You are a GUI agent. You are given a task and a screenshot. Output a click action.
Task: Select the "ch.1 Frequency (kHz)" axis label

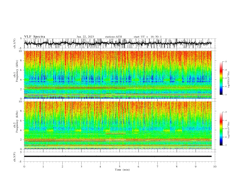click(16, 71)
